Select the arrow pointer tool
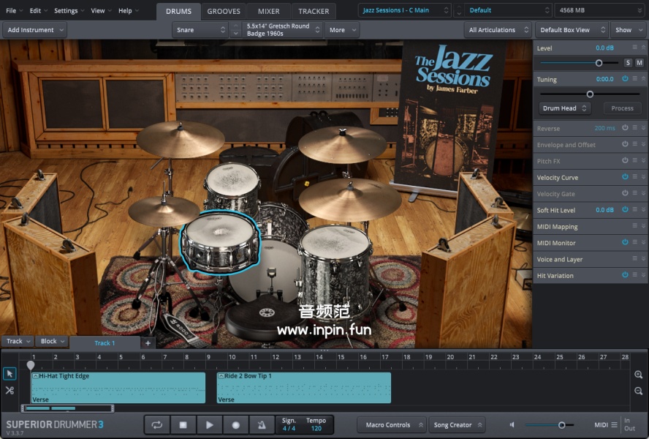The width and height of the screenshot is (649, 439). click(10, 374)
